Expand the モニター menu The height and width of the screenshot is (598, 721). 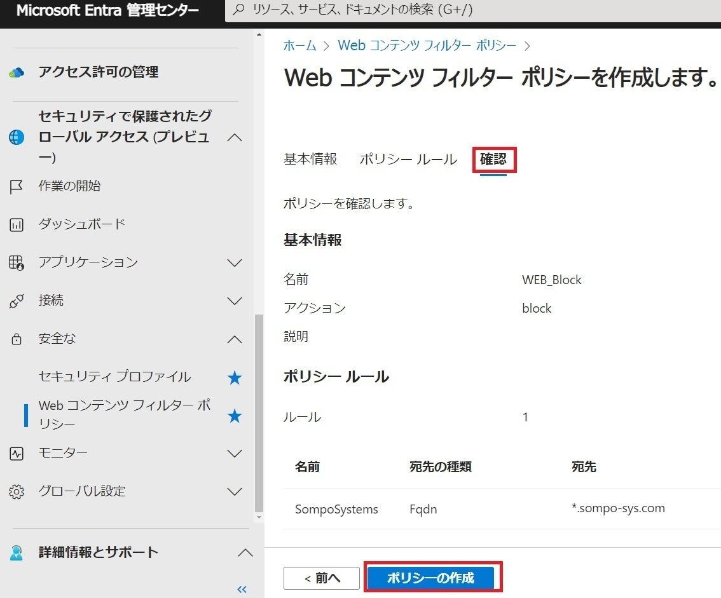tap(235, 454)
